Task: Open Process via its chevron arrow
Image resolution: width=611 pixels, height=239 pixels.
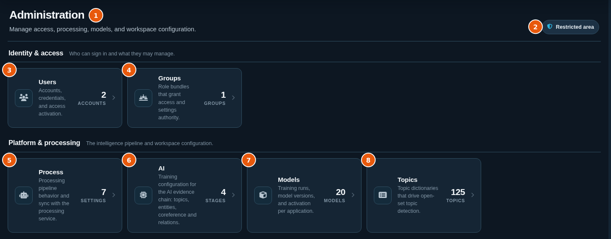Action: point(114,195)
